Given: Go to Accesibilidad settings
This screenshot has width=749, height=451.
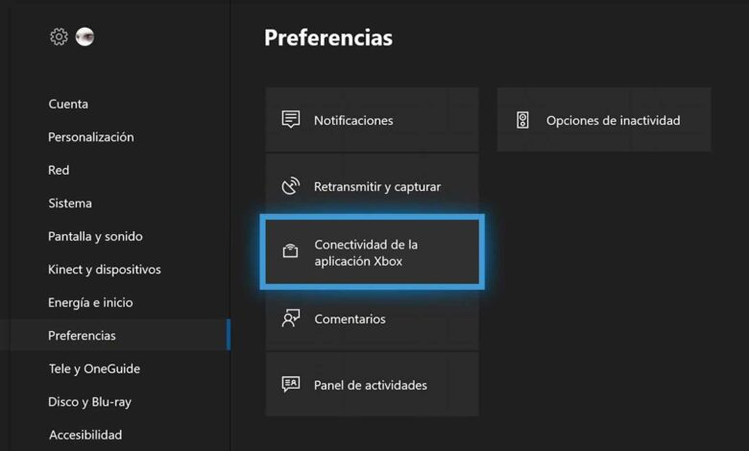Looking at the screenshot, I should 85,435.
